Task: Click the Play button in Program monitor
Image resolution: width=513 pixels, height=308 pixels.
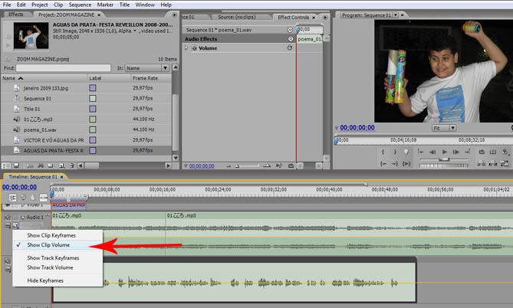Action: coord(444,152)
